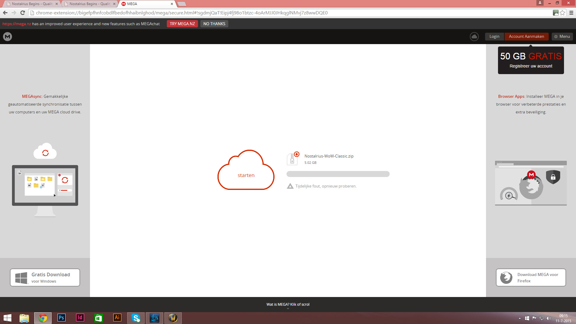Open the Windows Store taskbar icon

tap(99, 318)
